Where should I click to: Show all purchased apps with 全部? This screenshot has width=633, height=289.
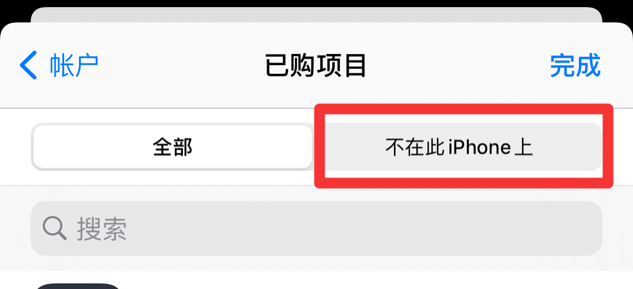(172, 147)
